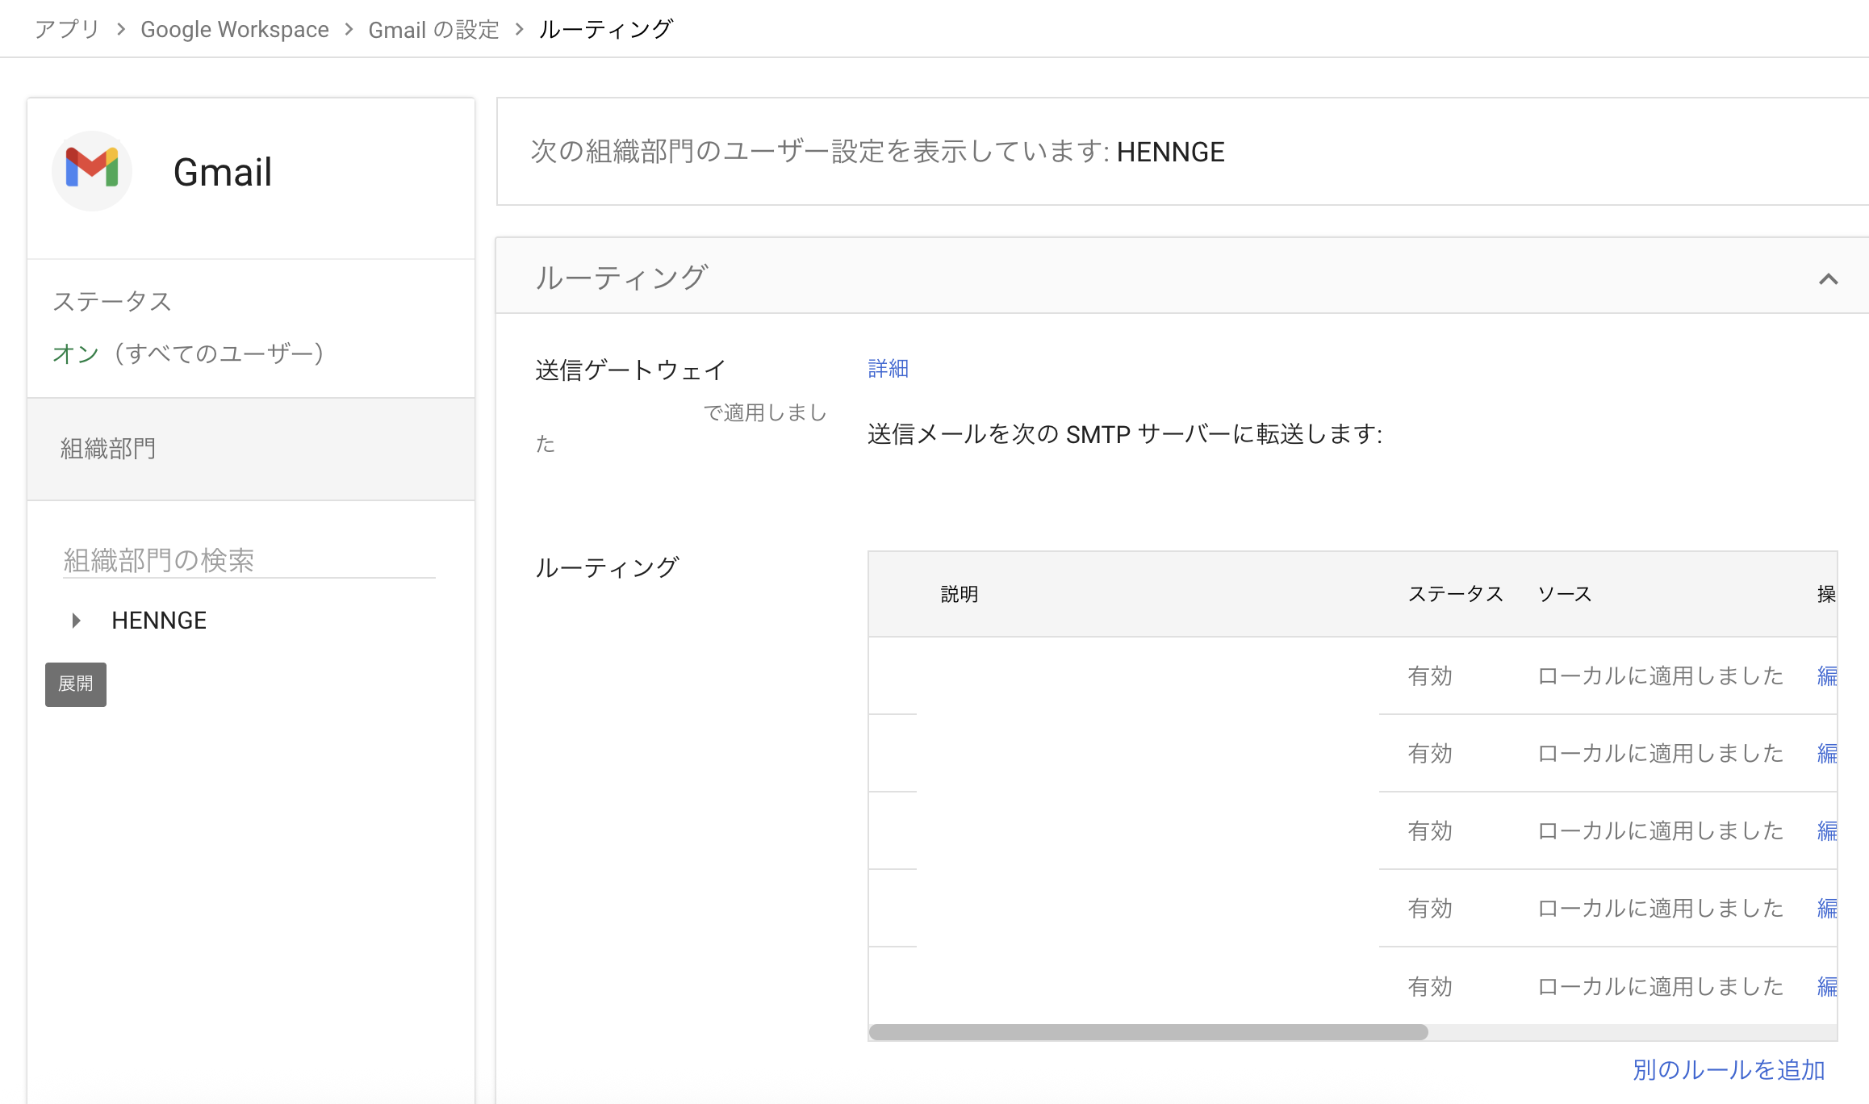Navigate to アプリ in the breadcrumb
Image resolution: width=1869 pixels, height=1104 pixels.
point(65,28)
